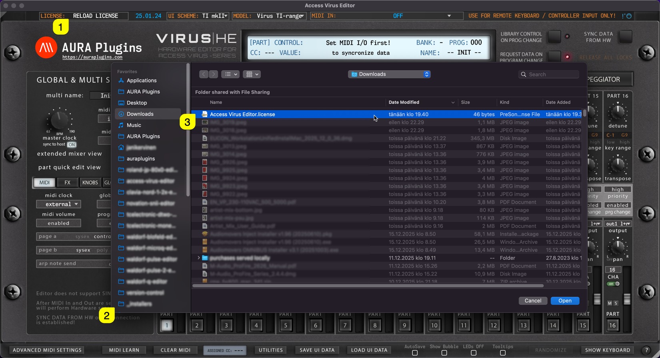Screen dimensions: 660x358
Task: Click the forward arrow in file dialog
Action: click(x=214, y=74)
